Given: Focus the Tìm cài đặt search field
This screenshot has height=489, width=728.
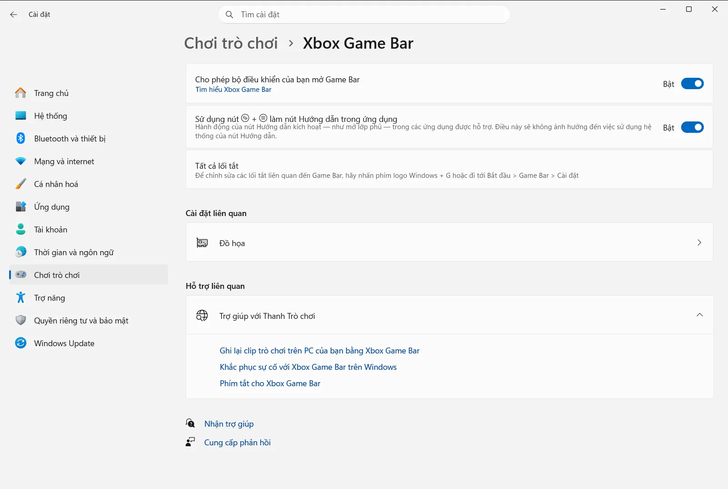Looking at the screenshot, I should (x=364, y=15).
